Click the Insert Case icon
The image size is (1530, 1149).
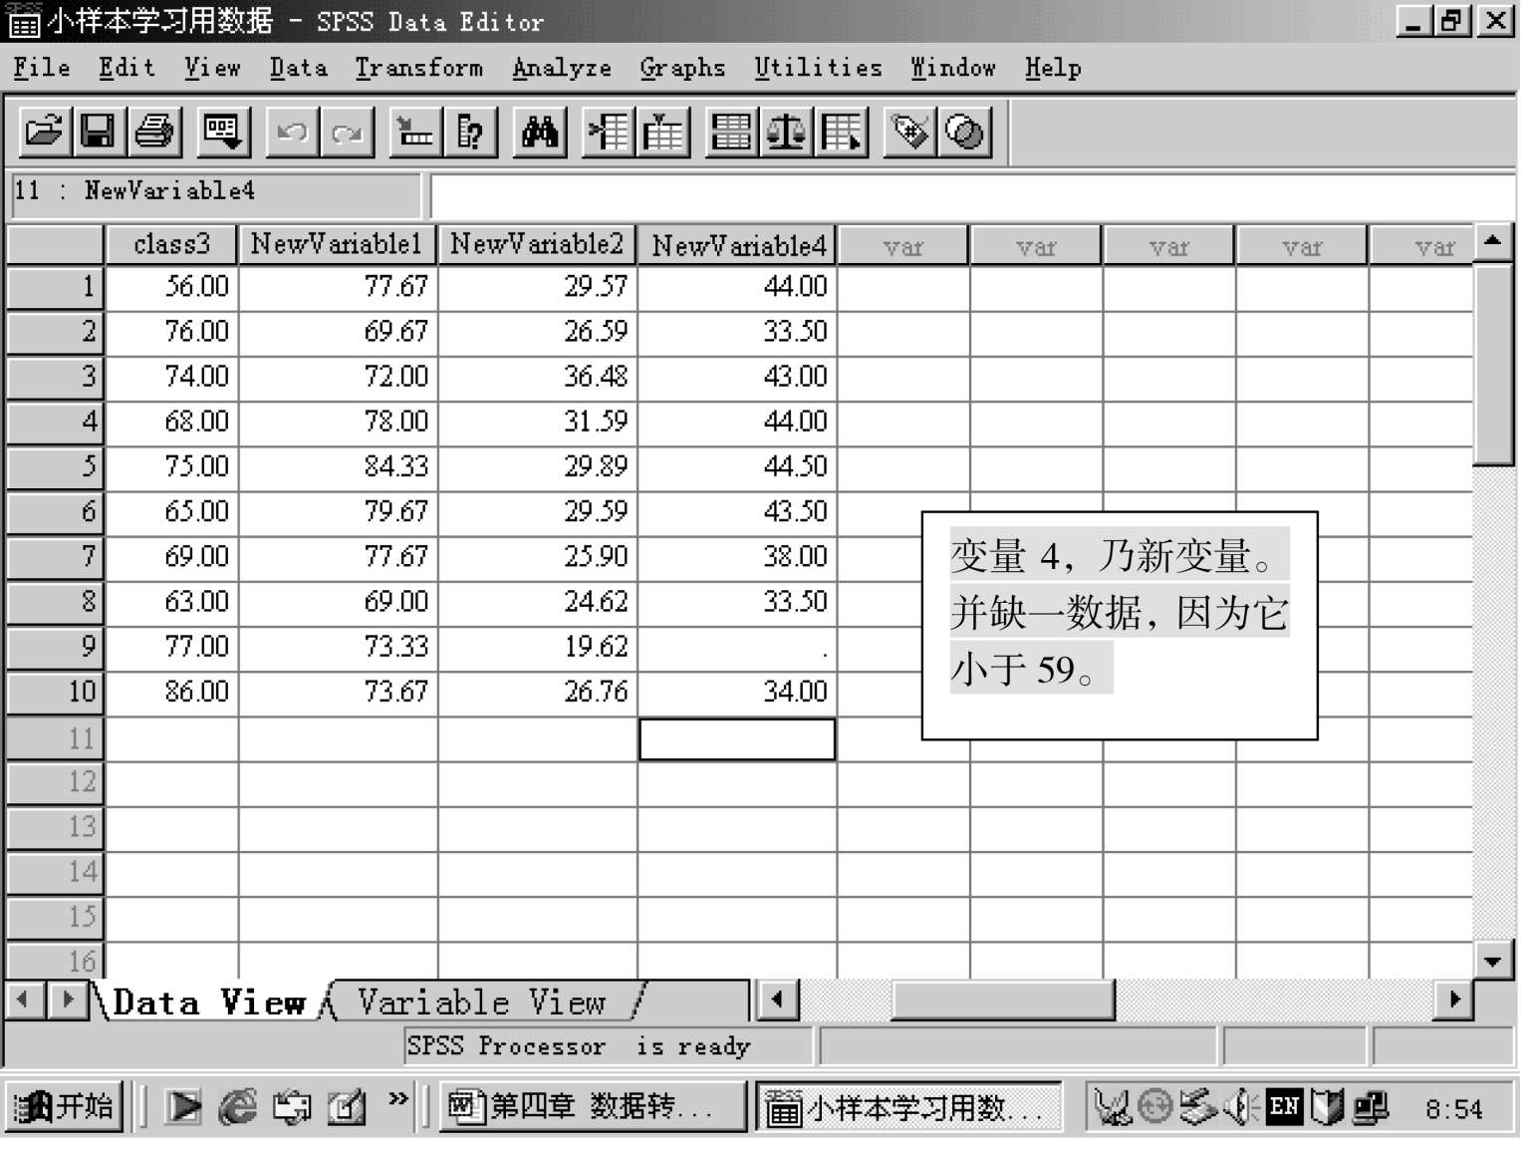tap(609, 132)
